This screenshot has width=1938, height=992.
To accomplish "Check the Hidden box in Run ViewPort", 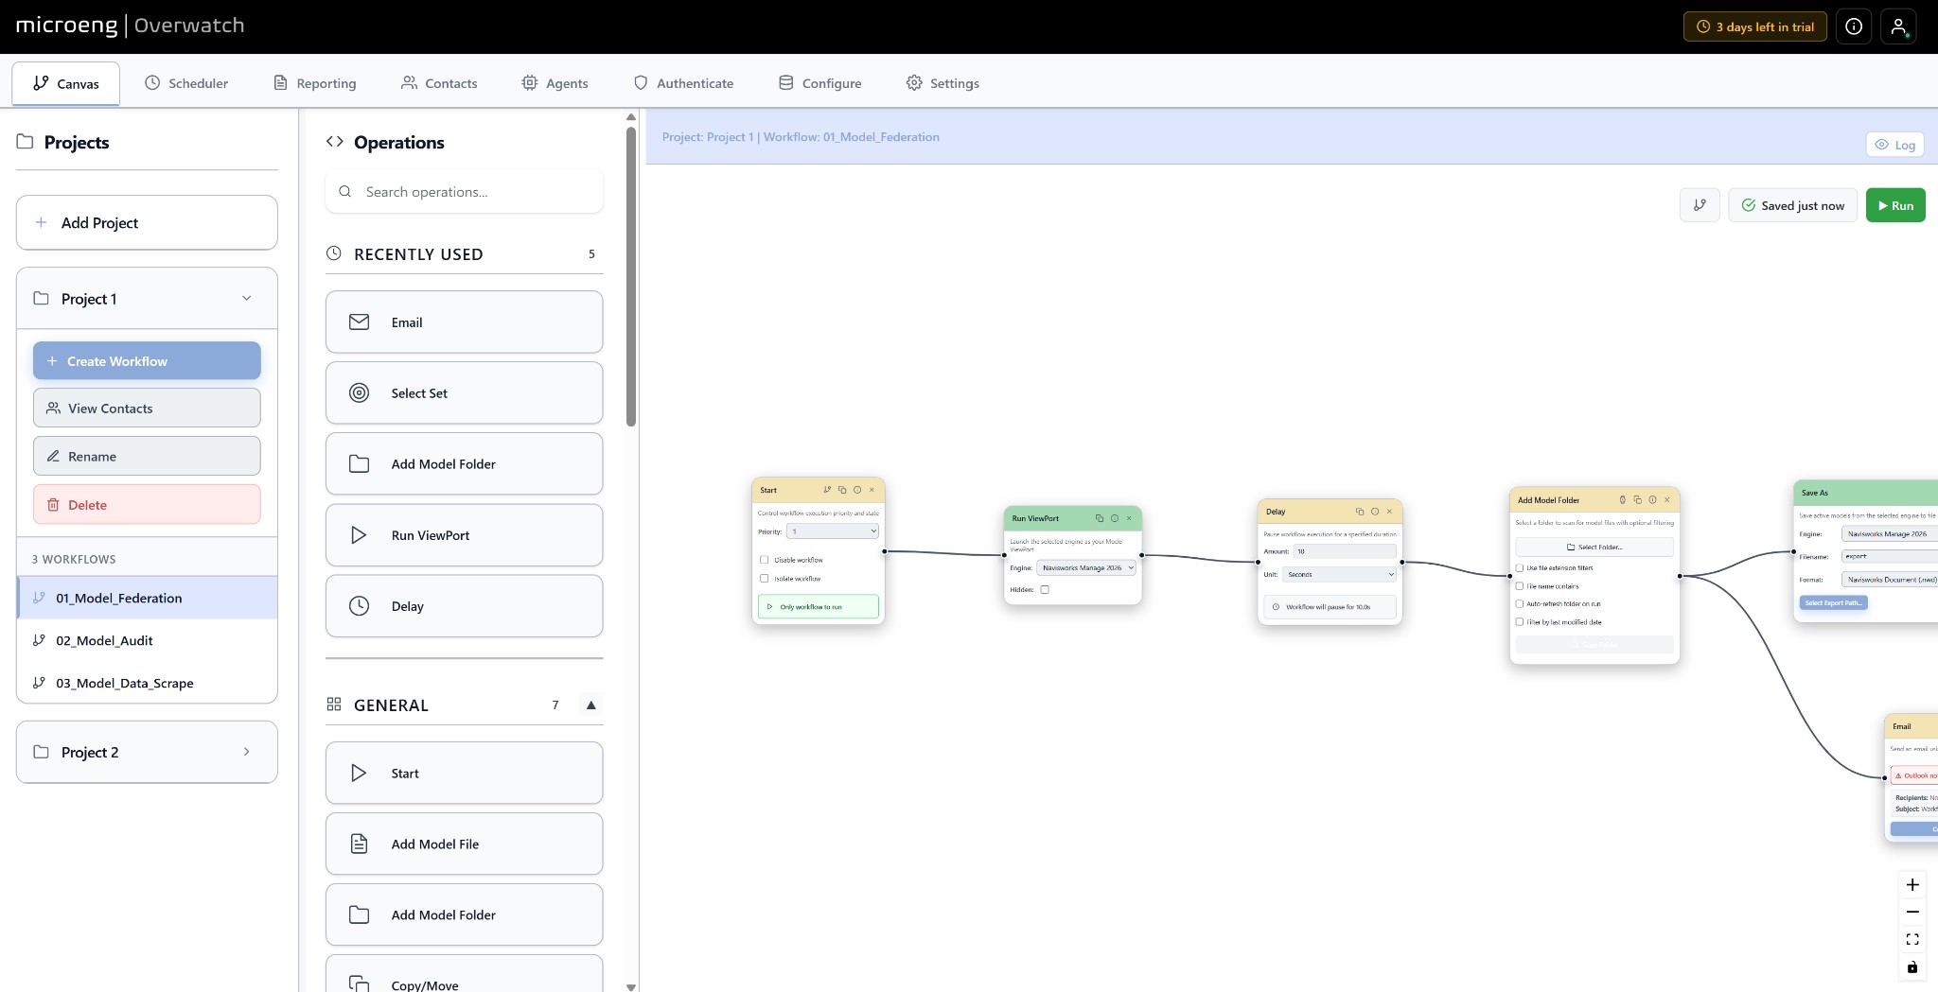I will click(x=1045, y=589).
